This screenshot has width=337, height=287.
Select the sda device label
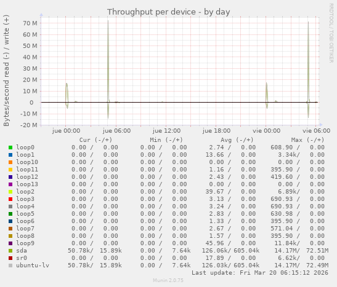(x=22, y=251)
